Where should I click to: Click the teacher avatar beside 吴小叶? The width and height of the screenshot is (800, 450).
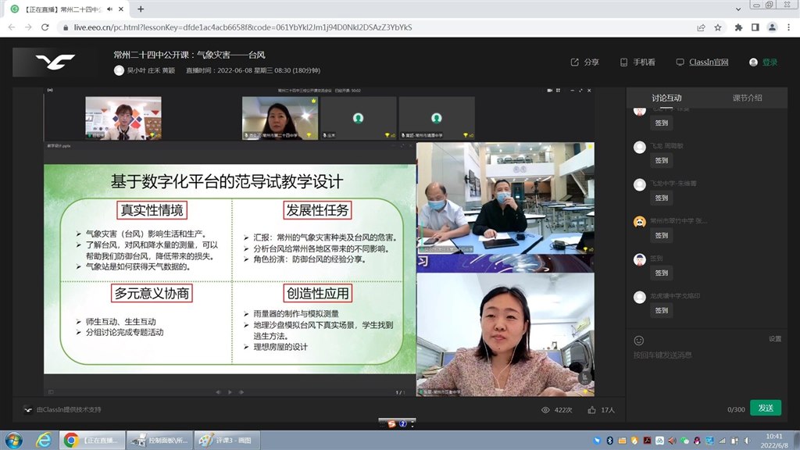pos(119,70)
